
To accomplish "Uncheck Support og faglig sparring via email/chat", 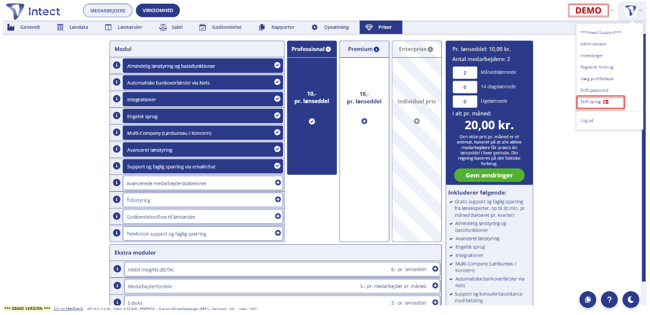I will pos(277,166).
